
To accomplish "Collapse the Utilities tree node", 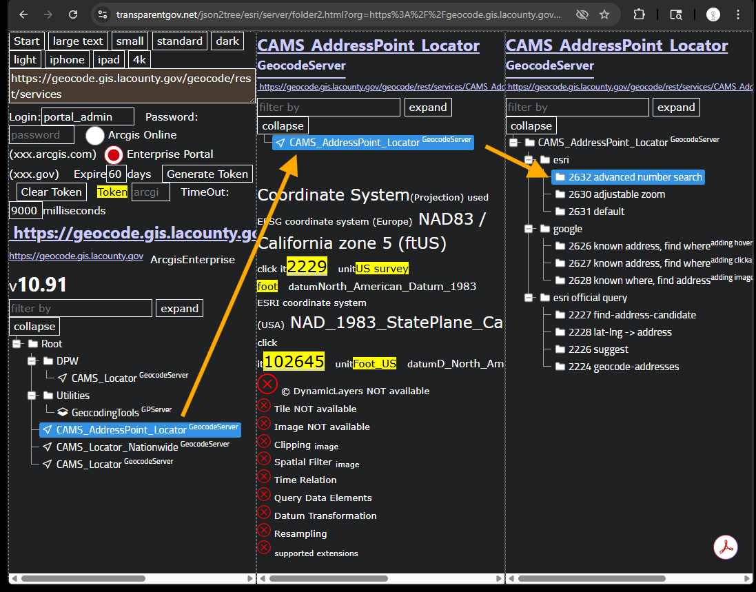I will coord(32,396).
